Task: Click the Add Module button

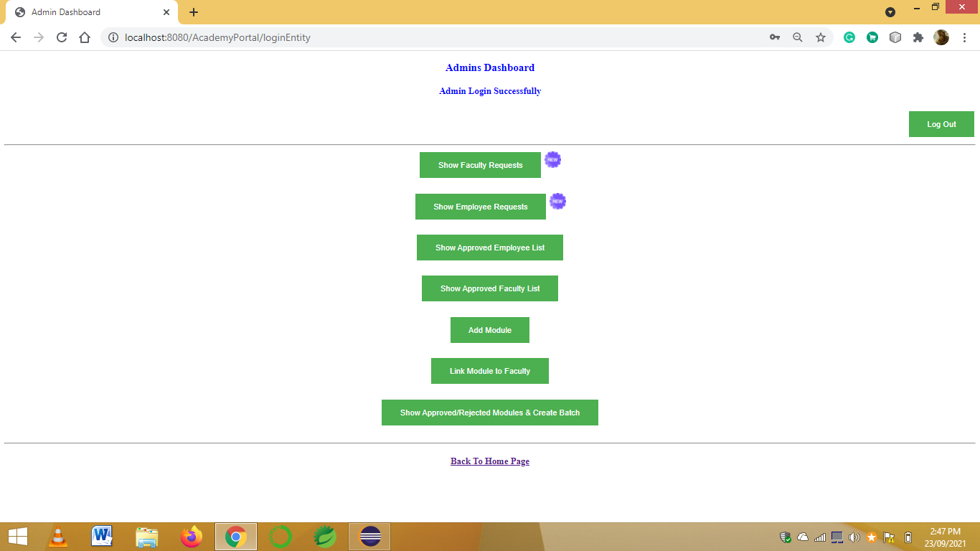Action: pyautogui.click(x=490, y=330)
